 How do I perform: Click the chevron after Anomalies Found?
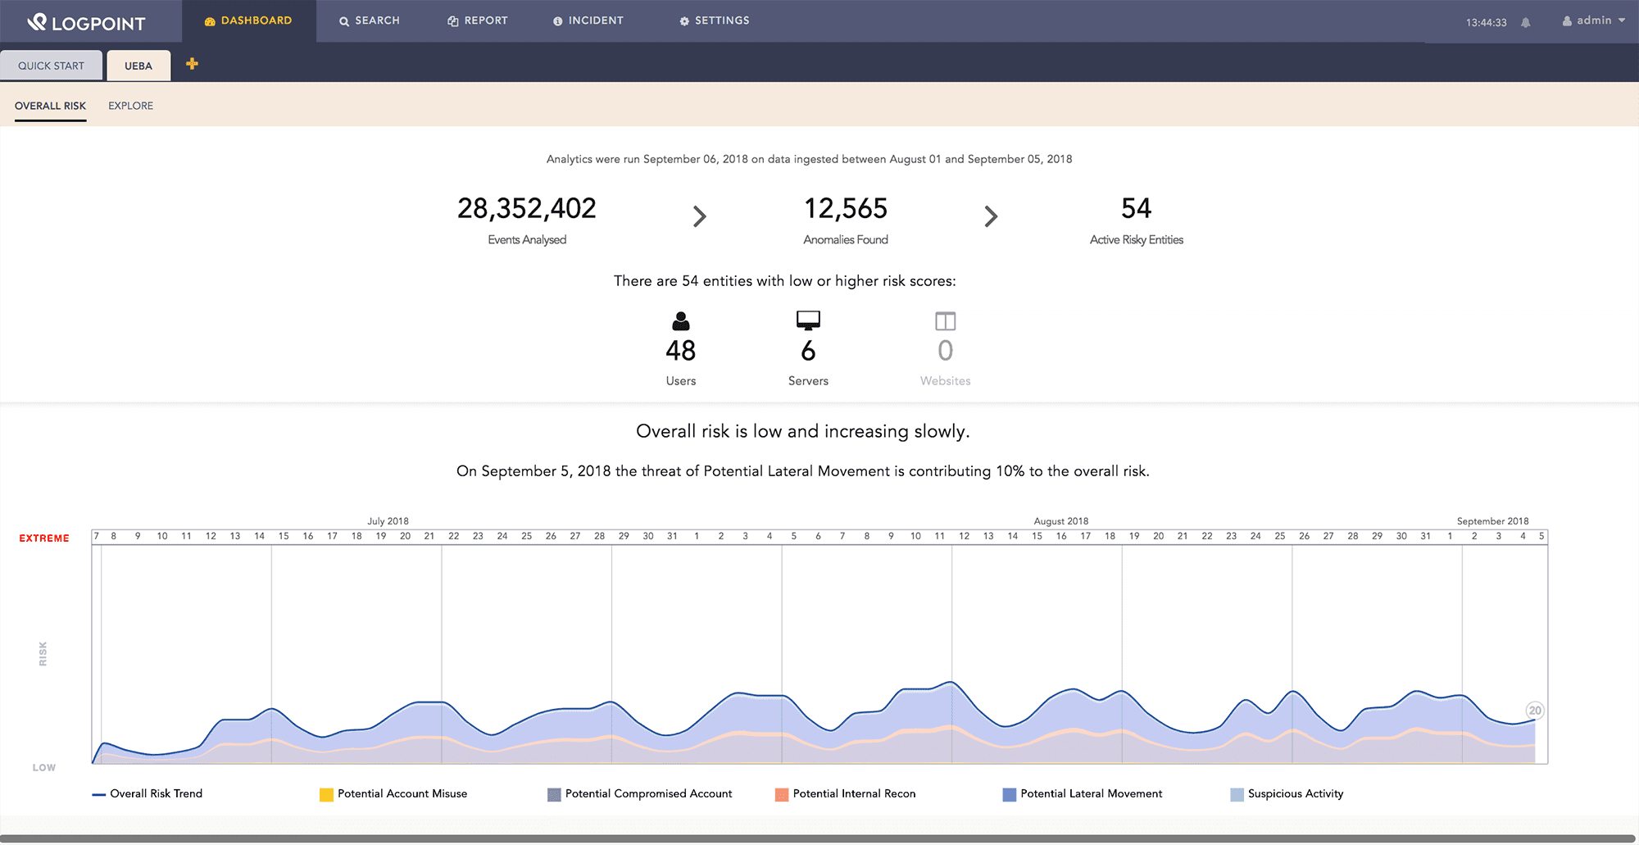point(991,216)
